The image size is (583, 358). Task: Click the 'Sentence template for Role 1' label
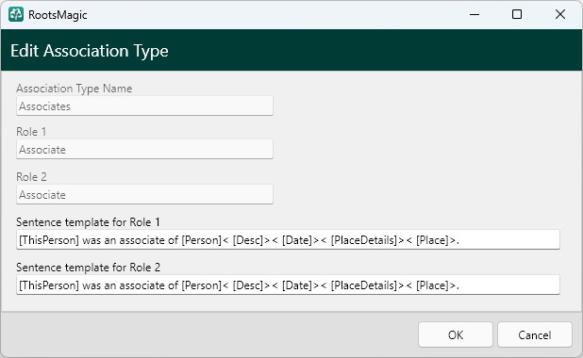(x=88, y=222)
